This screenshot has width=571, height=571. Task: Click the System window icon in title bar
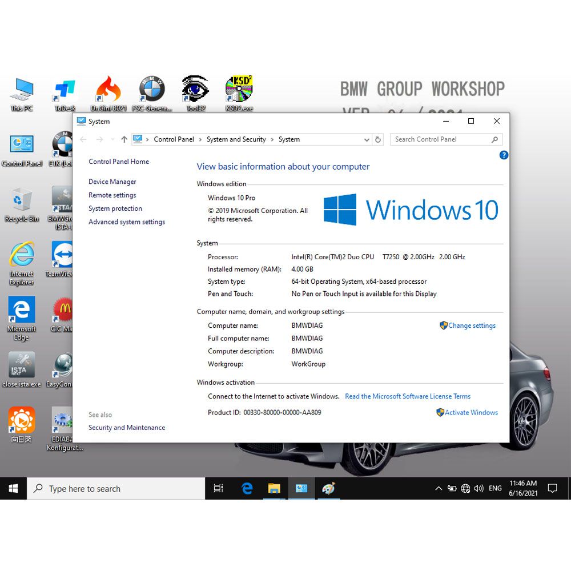click(x=81, y=121)
